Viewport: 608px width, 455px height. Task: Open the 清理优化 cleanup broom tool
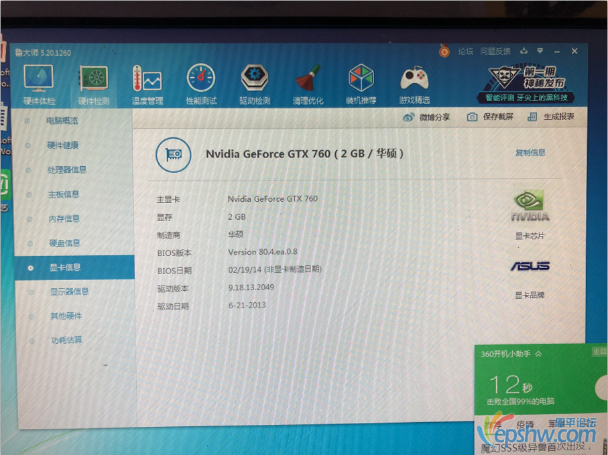pyautogui.click(x=308, y=85)
